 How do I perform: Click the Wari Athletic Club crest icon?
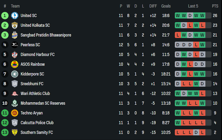[x=15, y=93]
